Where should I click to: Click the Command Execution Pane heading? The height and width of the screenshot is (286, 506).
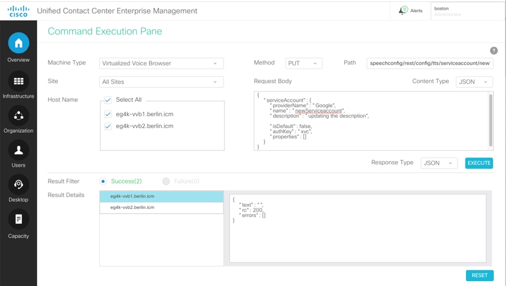[x=105, y=32]
